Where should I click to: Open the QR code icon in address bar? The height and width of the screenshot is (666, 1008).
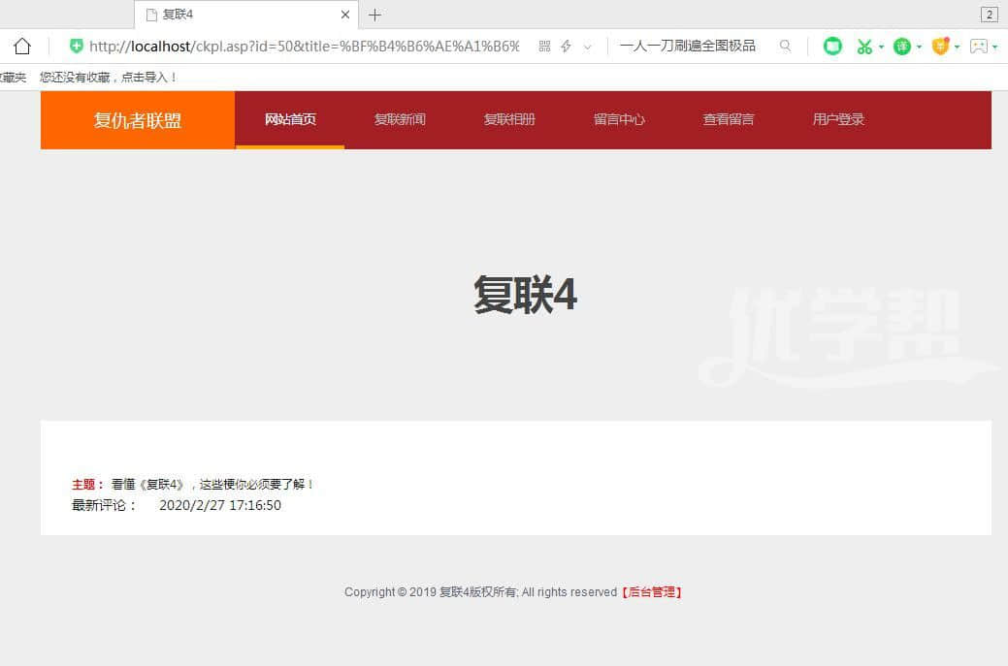544,46
